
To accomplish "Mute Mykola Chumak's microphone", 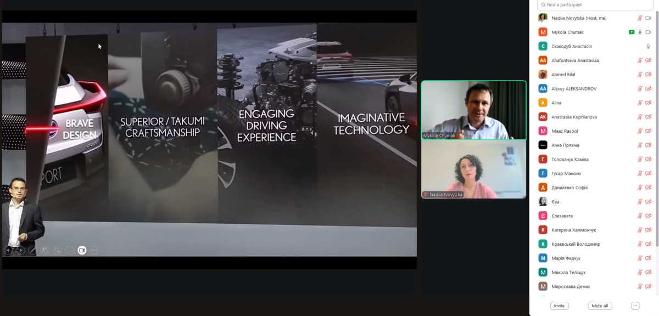I will [x=640, y=32].
